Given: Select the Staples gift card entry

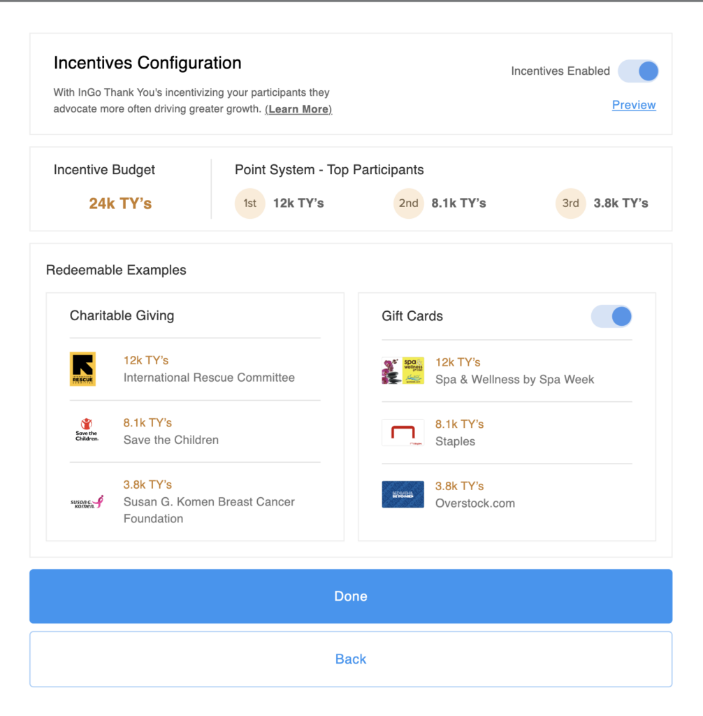Looking at the screenshot, I should coord(507,432).
